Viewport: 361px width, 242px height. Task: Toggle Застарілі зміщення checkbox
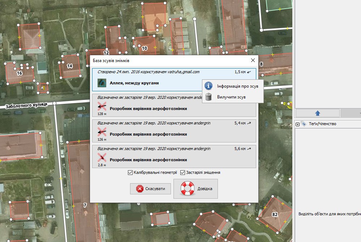[182, 172]
